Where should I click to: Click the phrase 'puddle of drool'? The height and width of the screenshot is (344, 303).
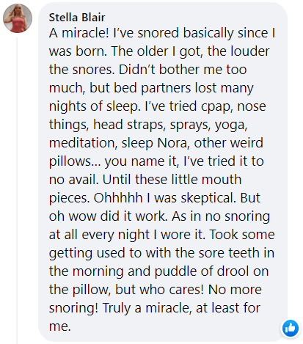coord(202,271)
